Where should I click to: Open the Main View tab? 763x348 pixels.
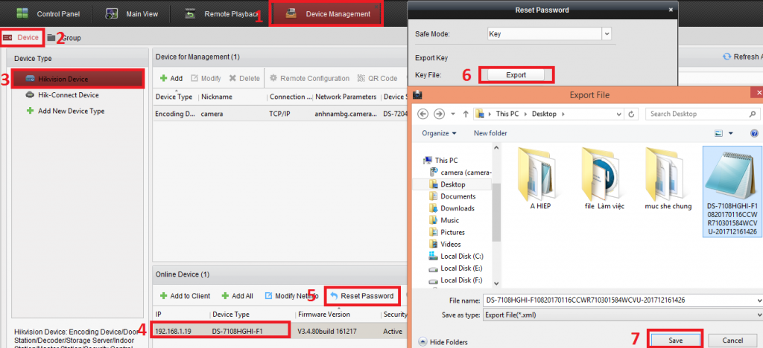point(134,13)
